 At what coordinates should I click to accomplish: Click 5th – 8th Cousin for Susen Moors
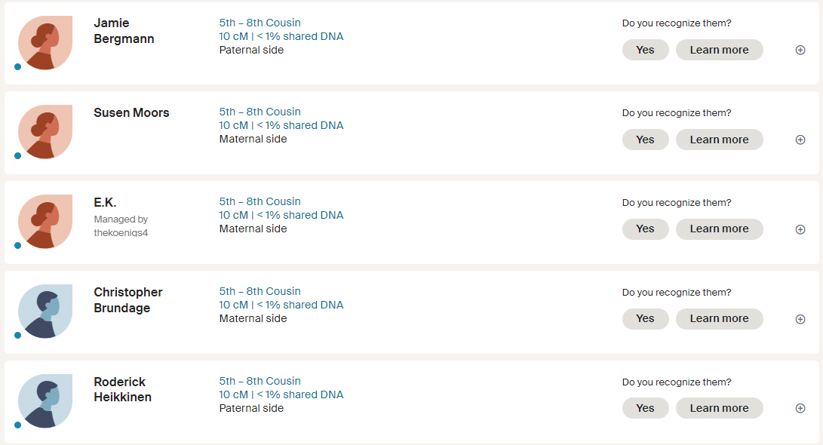click(259, 112)
